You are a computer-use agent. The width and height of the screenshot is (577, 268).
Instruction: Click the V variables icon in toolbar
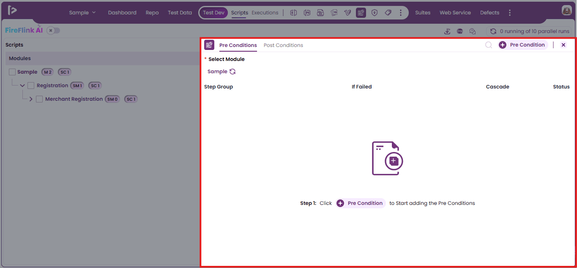click(347, 13)
